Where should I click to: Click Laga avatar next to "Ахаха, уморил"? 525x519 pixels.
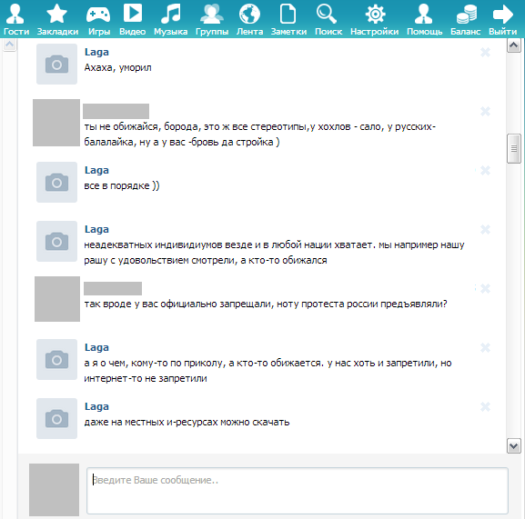56,64
